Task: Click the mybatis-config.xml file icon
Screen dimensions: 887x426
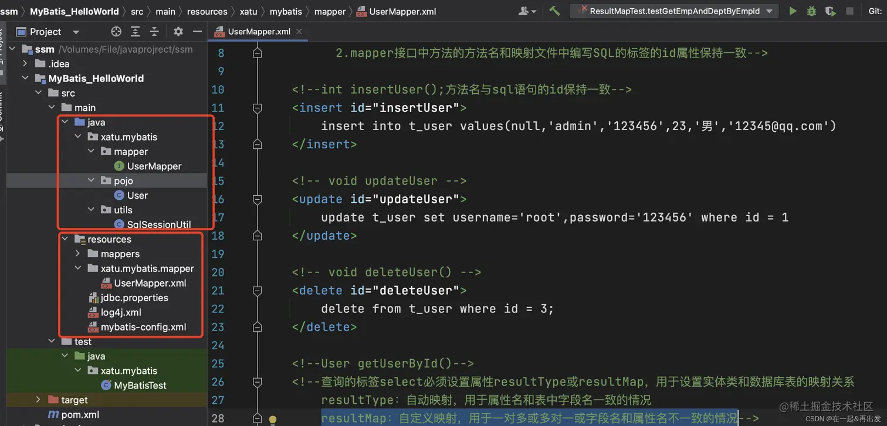Action: point(92,327)
